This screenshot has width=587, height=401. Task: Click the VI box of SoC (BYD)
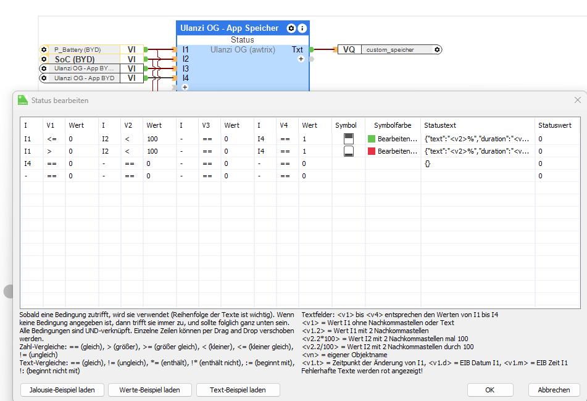pyautogui.click(x=131, y=59)
